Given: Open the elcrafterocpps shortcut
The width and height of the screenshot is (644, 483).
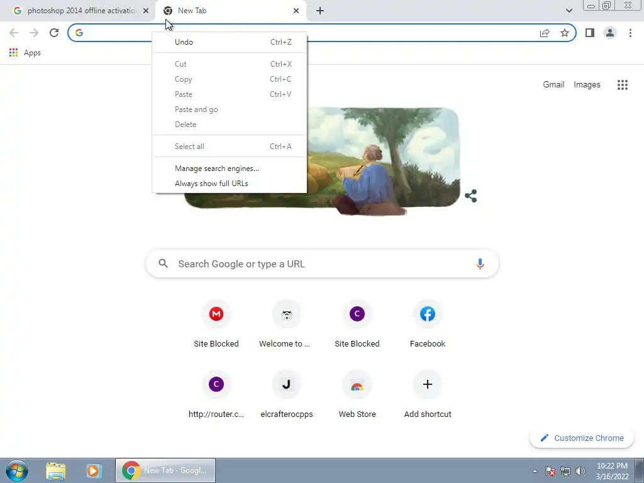Looking at the screenshot, I should pyautogui.click(x=287, y=395).
